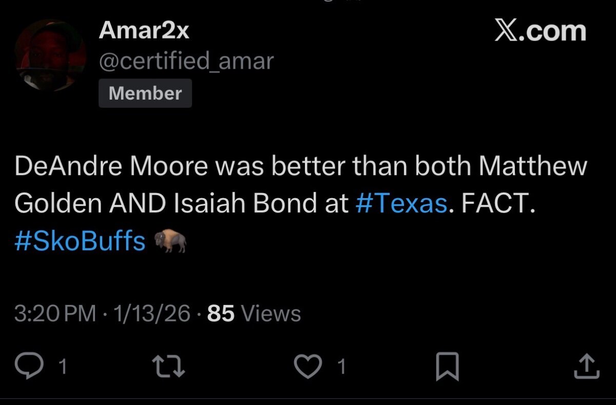The height and width of the screenshot is (405, 616).
Task: Open the #Texas hashtag link
Action: point(401,204)
